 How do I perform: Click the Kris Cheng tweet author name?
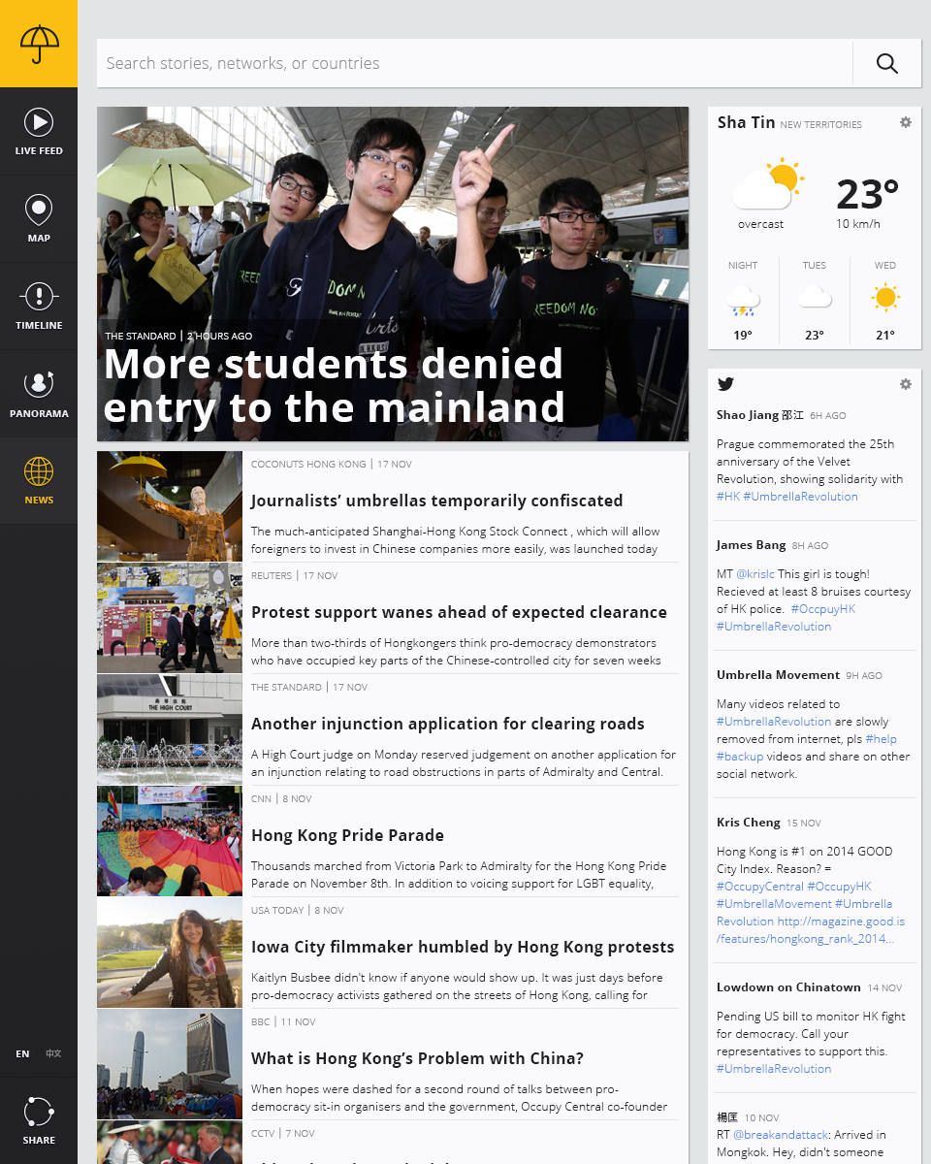(x=749, y=823)
